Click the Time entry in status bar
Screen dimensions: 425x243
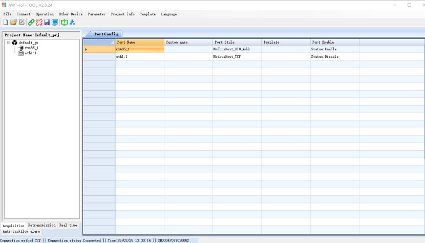(x=129, y=240)
